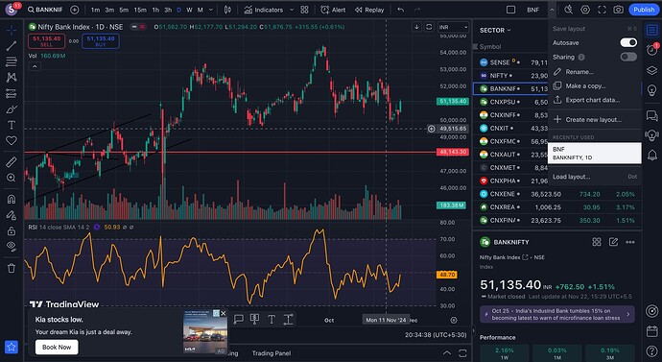
Task: Select the trend line drawing tool
Action: coord(12,46)
